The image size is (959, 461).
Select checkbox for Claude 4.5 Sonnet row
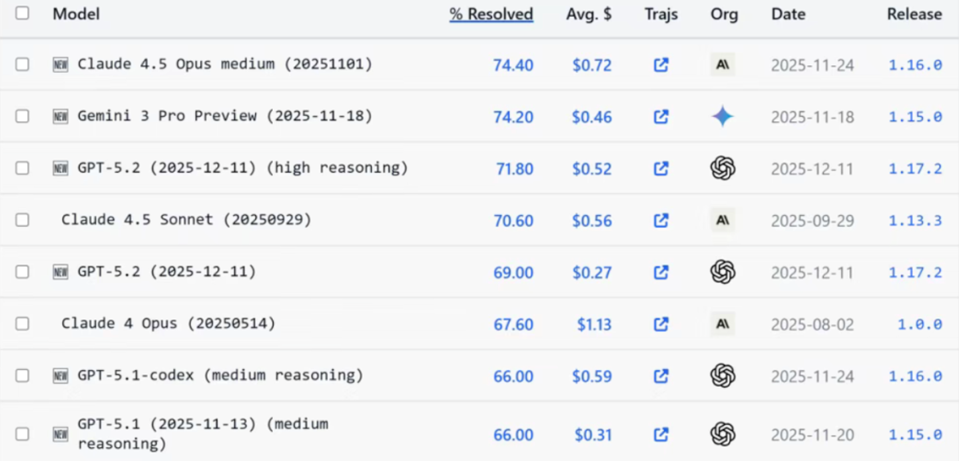(x=23, y=220)
